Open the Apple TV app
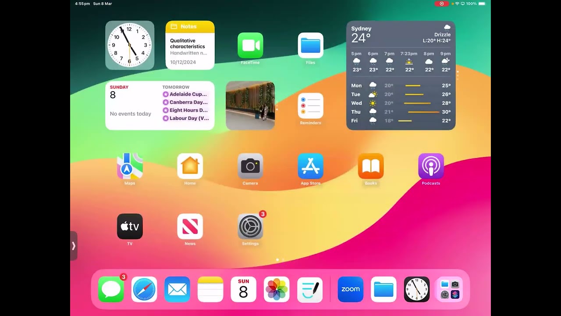This screenshot has height=316, width=561. [130, 226]
